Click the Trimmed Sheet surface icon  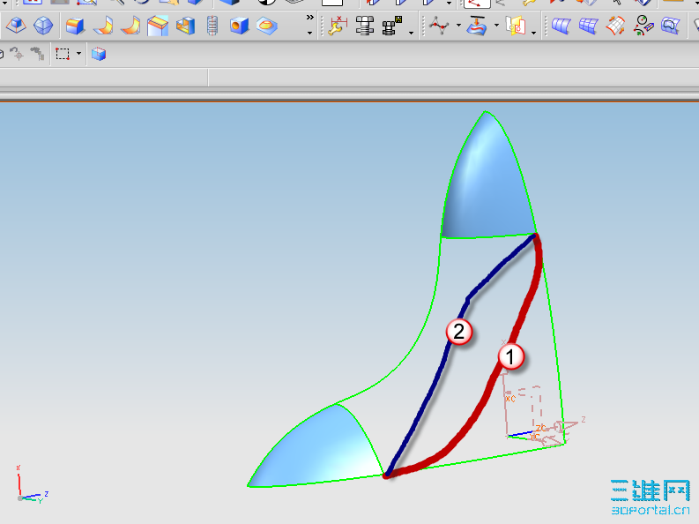pos(671,26)
